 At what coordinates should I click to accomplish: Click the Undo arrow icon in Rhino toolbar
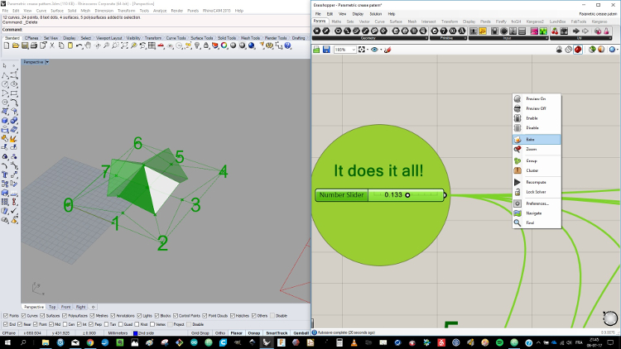79,46
